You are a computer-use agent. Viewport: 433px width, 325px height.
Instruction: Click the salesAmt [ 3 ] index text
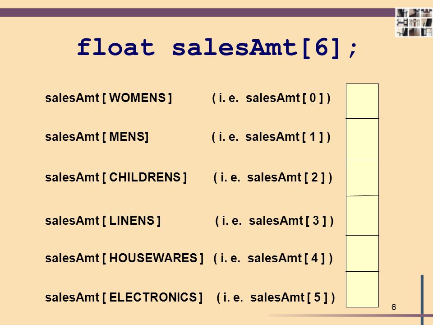pyautogui.click(x=287, y=221)
